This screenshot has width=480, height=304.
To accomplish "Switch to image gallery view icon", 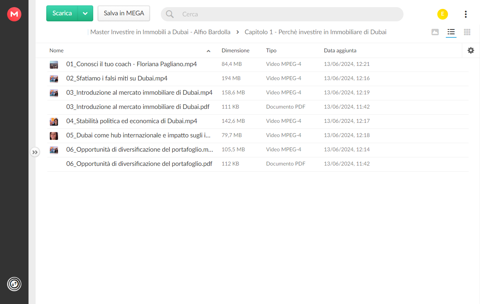I will coord(435,32).
